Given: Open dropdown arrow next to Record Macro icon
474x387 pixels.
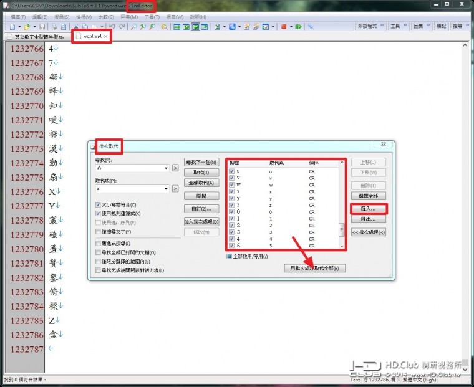Looking at the screenshot, I should coord(291,27).
